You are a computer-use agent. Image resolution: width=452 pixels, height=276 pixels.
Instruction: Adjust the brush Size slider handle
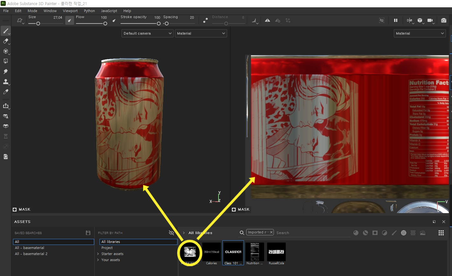click(38, 24)
